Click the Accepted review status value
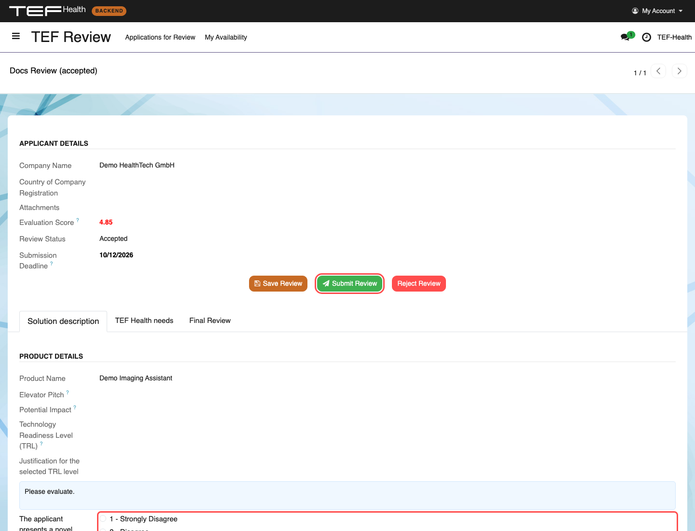Image resolution: width=695 pixels, height=531 pixels. 113,238
